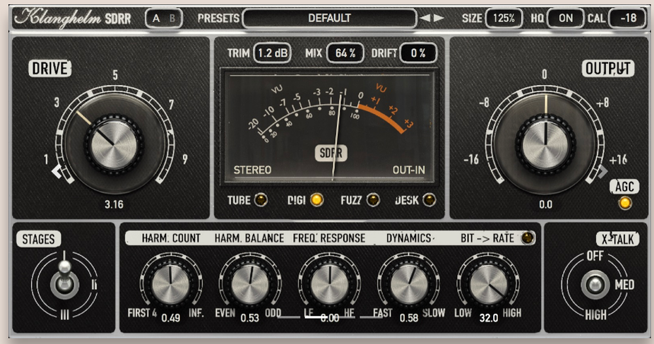Select the DIGI mode LED

tap(317, 200)
